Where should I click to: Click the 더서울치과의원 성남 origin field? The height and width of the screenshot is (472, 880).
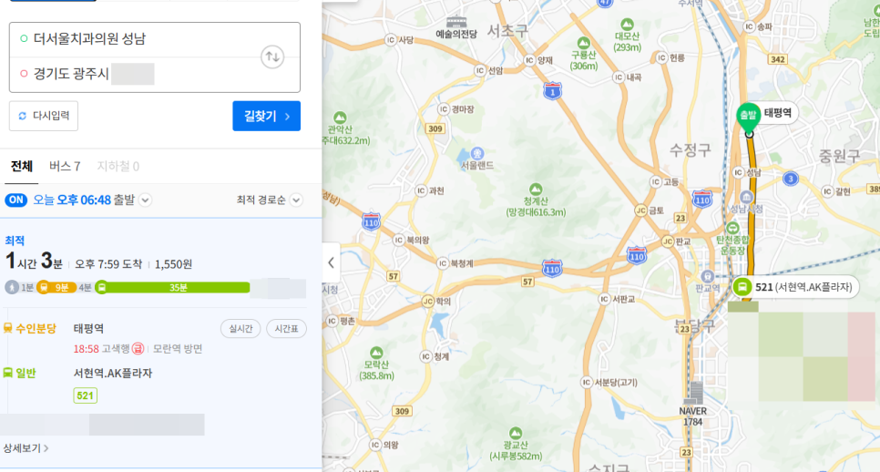(x=137, y=39)
